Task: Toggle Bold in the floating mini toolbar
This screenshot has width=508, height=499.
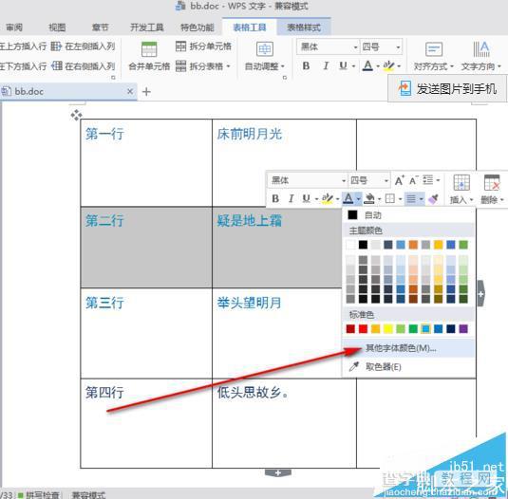Action: [x=275, y=198]
